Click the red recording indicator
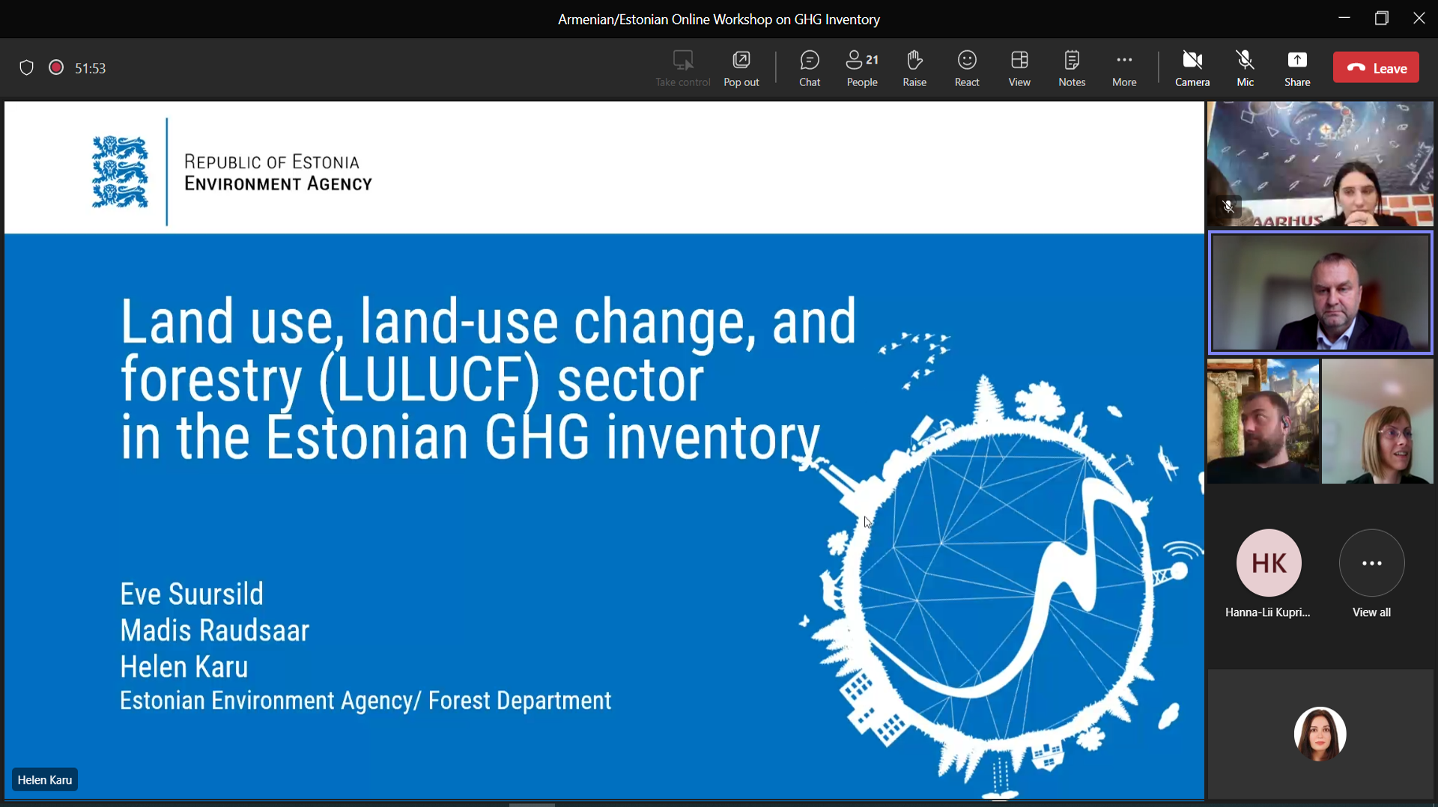The width and height of the screenshot is (1438, 807). (56, 67)
